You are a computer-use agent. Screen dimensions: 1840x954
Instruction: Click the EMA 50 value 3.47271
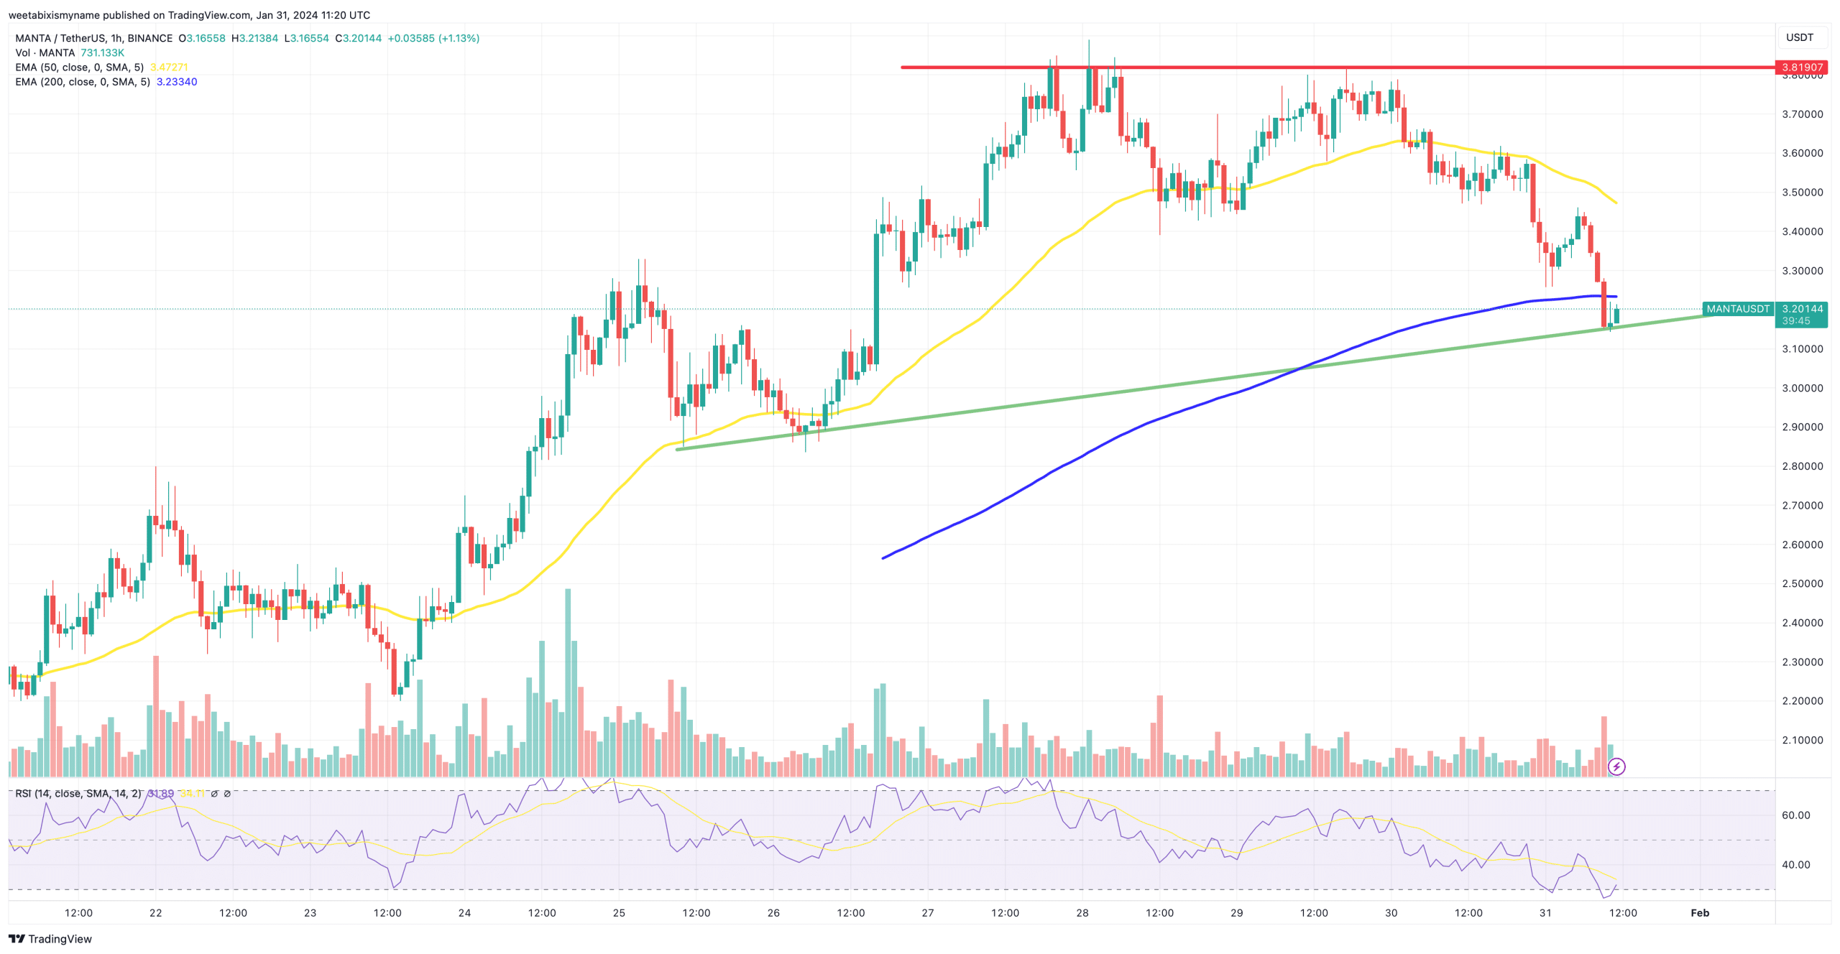coord(169,67)
